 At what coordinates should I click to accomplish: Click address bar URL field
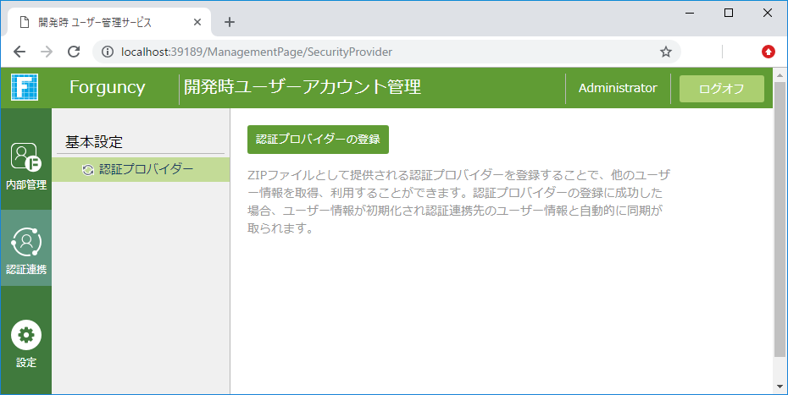point(386,52)
